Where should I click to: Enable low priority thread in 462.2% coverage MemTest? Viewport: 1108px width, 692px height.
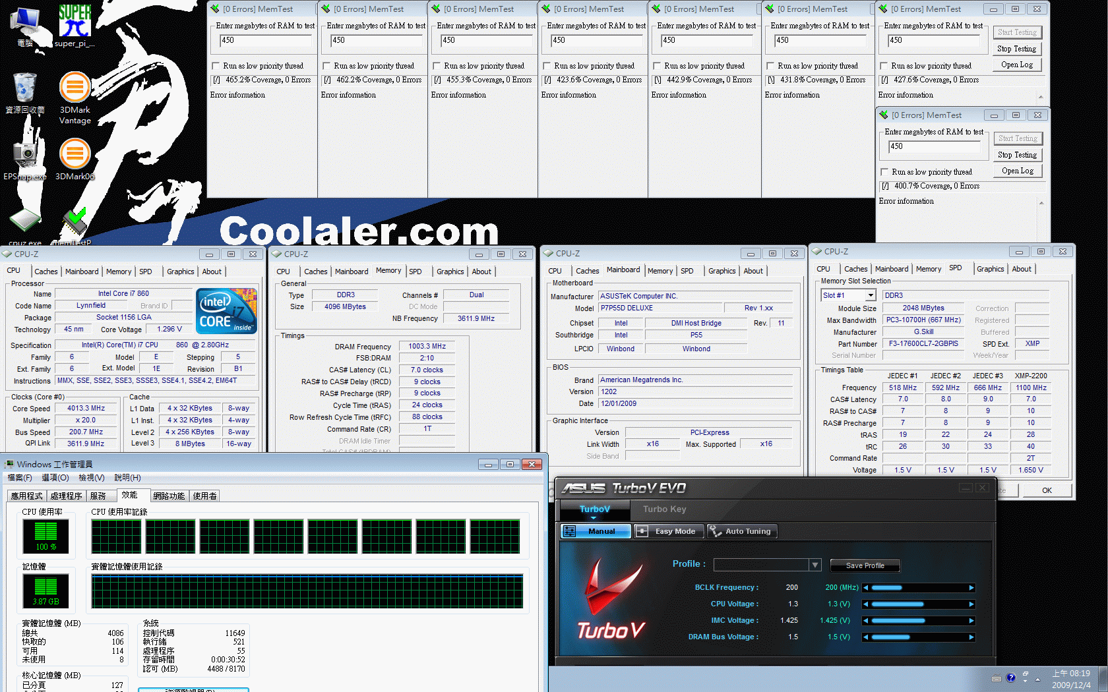pyautogui.click(x=326, y=66)
